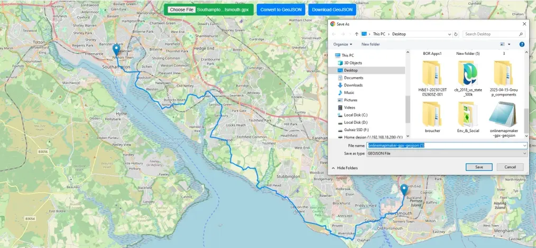
Task: Collapse dialog with Hide Folders
Action: (345, 168)
